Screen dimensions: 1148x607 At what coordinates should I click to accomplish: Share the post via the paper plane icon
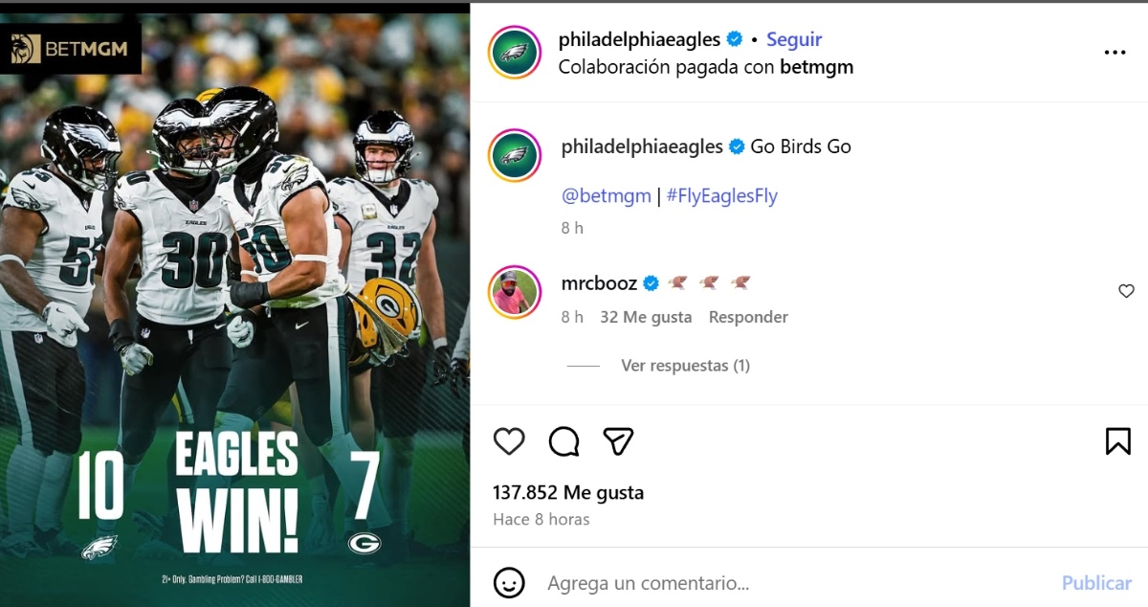[x=619, y=441]
